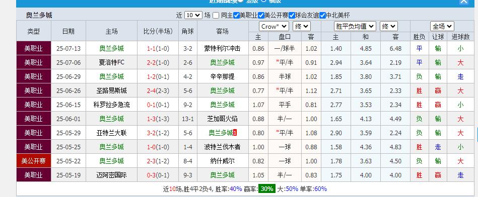Open 亚特兰大联 team link
Image resolution: width=478 pixels, height=197 pixels.
(112, 133)
